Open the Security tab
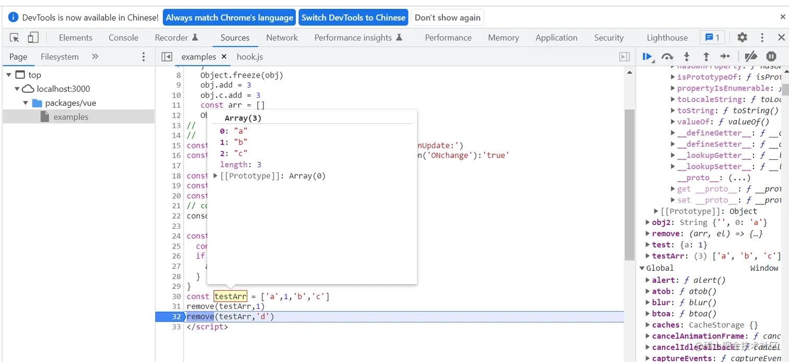Viewport: 789px width, 362px height. click(609, 38)
